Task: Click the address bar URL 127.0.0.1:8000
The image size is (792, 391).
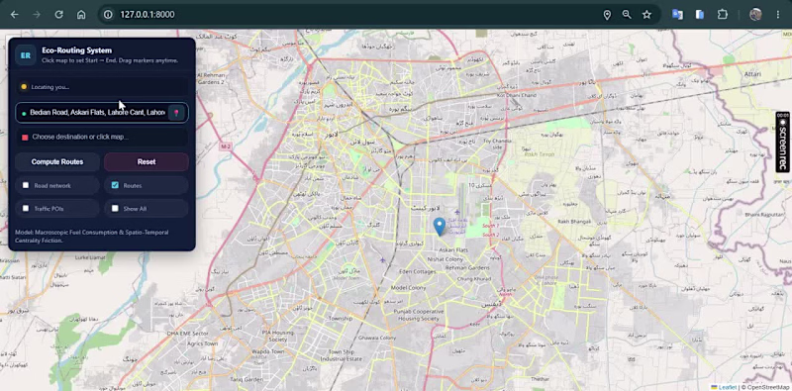Action: (x=147, y=15)
